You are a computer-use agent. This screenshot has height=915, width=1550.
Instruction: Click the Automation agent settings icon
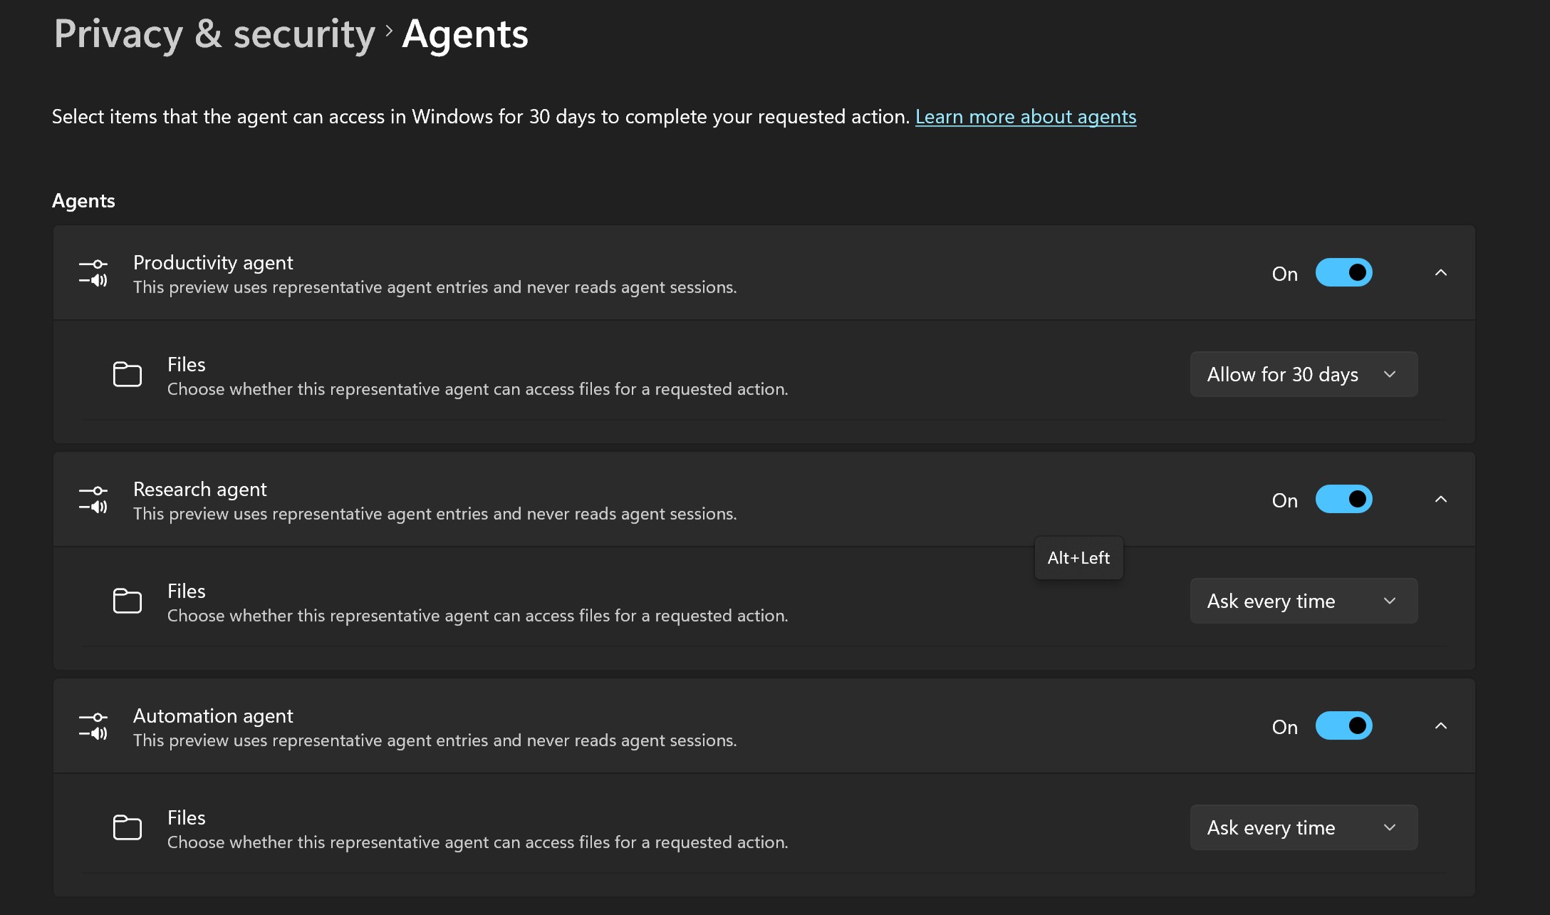[x=93, y=726]
